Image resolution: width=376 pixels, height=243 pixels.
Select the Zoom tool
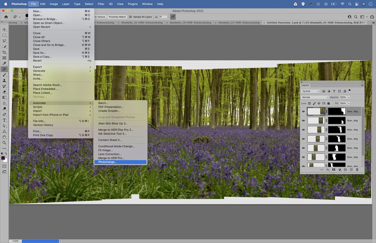4,143
